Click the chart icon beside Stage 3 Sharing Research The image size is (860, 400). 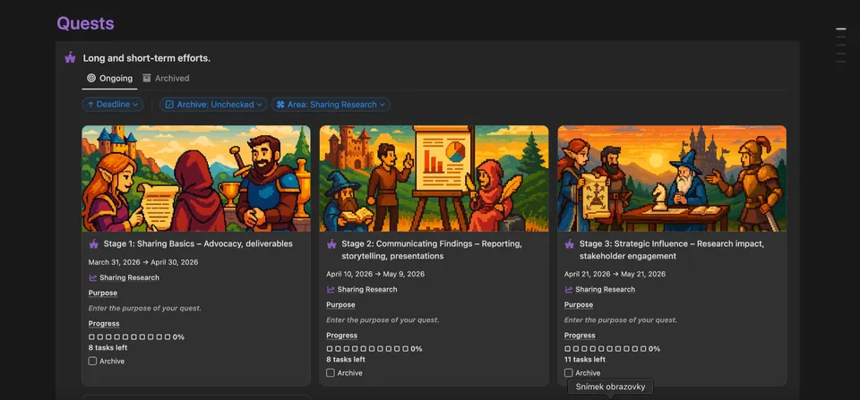569,289
